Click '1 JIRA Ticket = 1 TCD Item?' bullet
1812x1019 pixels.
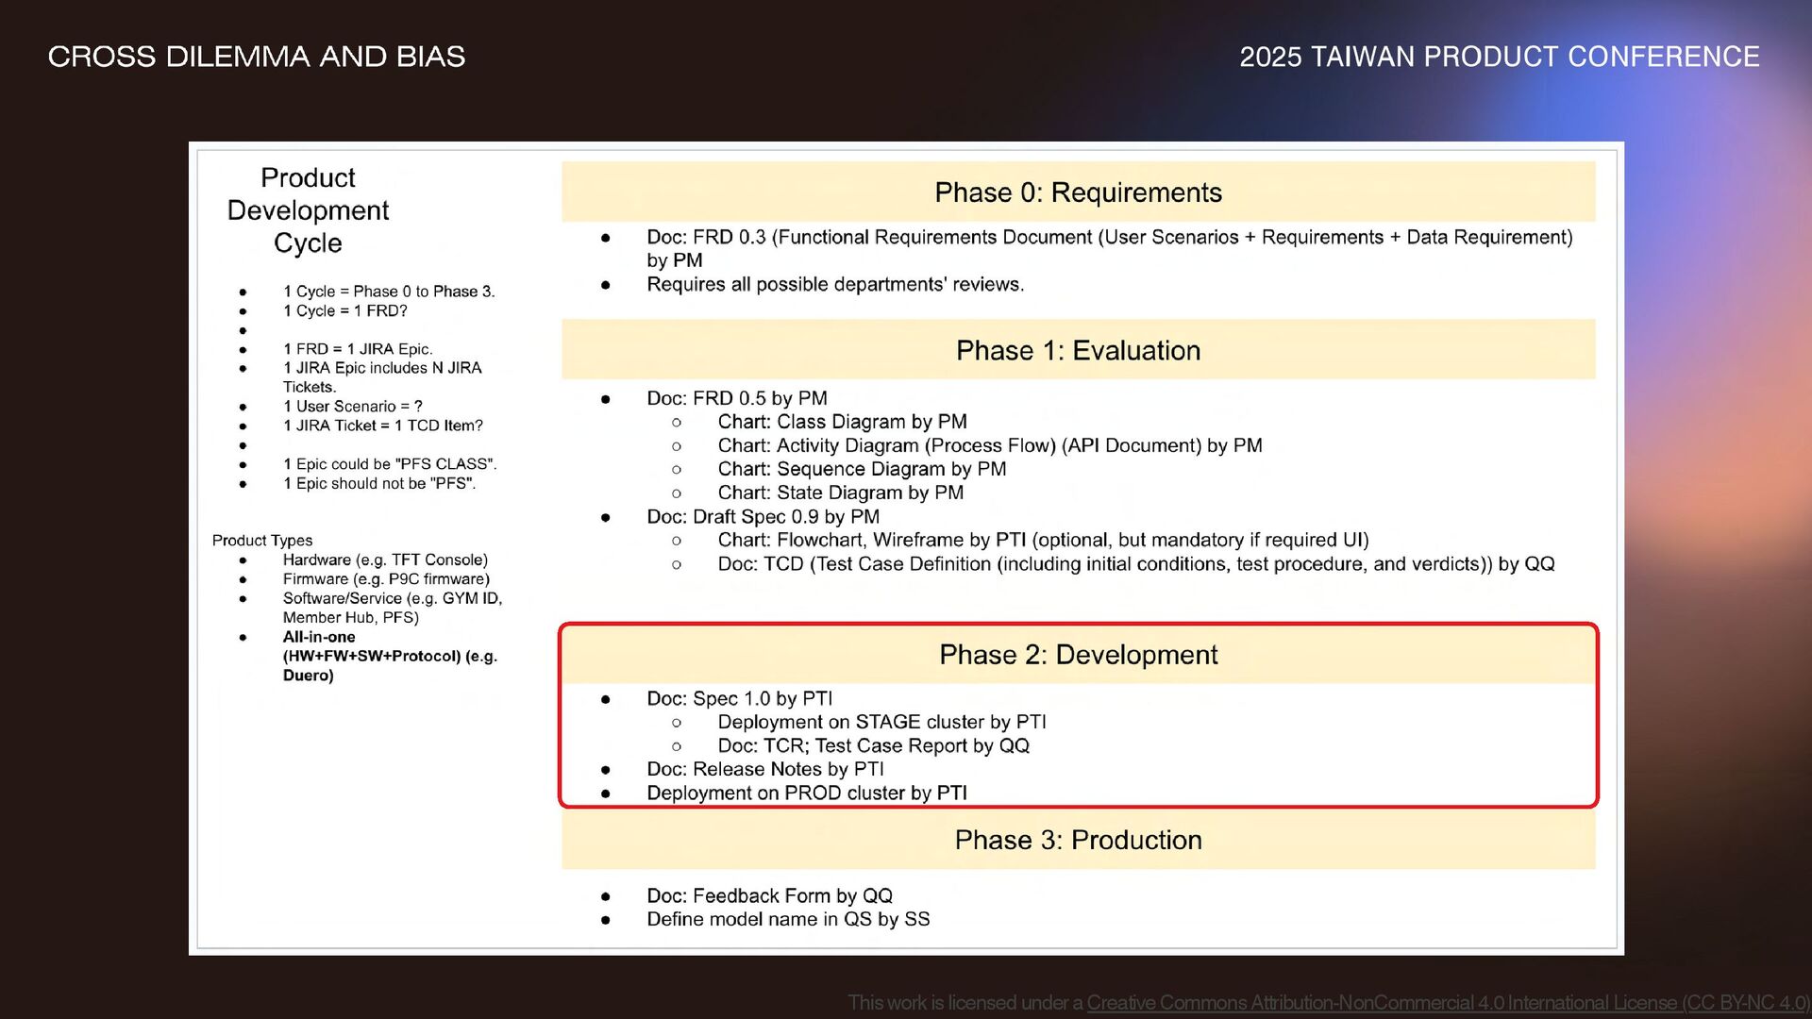(x=383, y=426)
